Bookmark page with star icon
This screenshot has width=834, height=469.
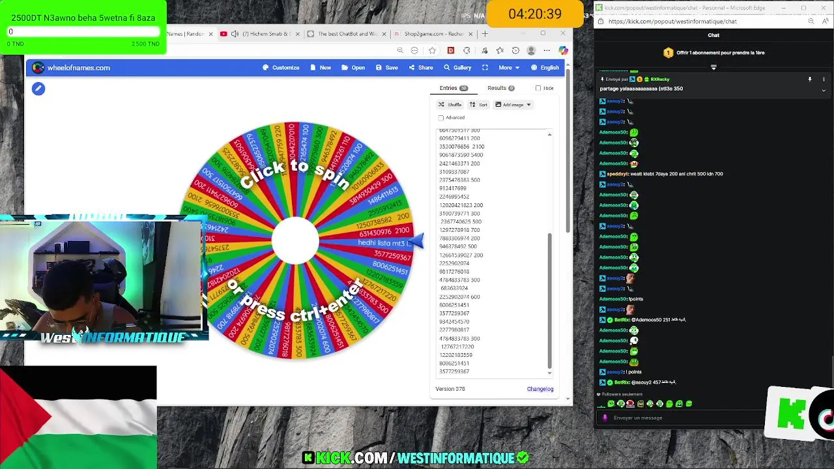(432, 51)
